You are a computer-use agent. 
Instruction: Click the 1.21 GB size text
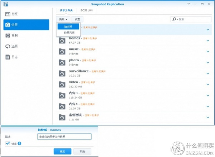[x=74, y=119]
